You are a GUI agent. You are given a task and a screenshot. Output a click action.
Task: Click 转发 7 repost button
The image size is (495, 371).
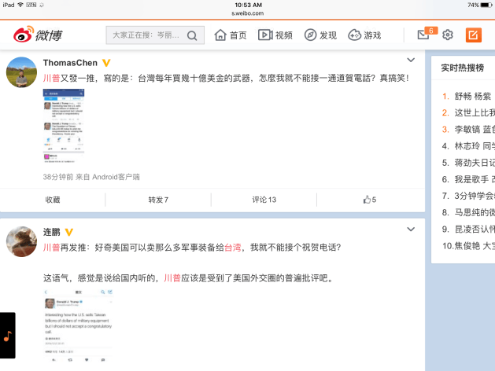[x=158, y=200]
